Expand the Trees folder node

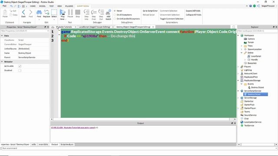(x=242, y=46)
